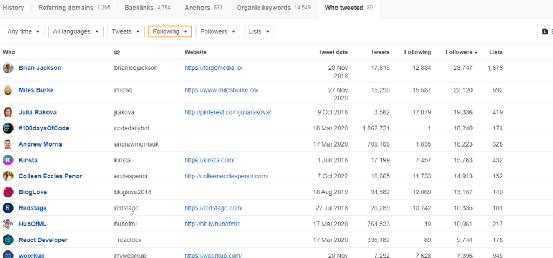Select the handle text _reactdev
553x258 pixels.
(x=128, y=240)
